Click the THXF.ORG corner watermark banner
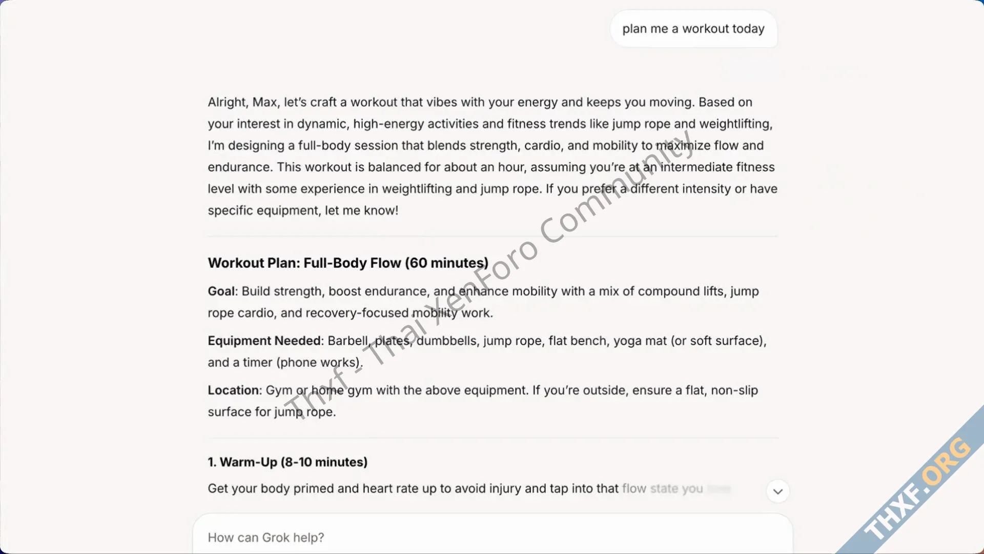The width and height of the screenshot is (984, 554). [917, 487]
